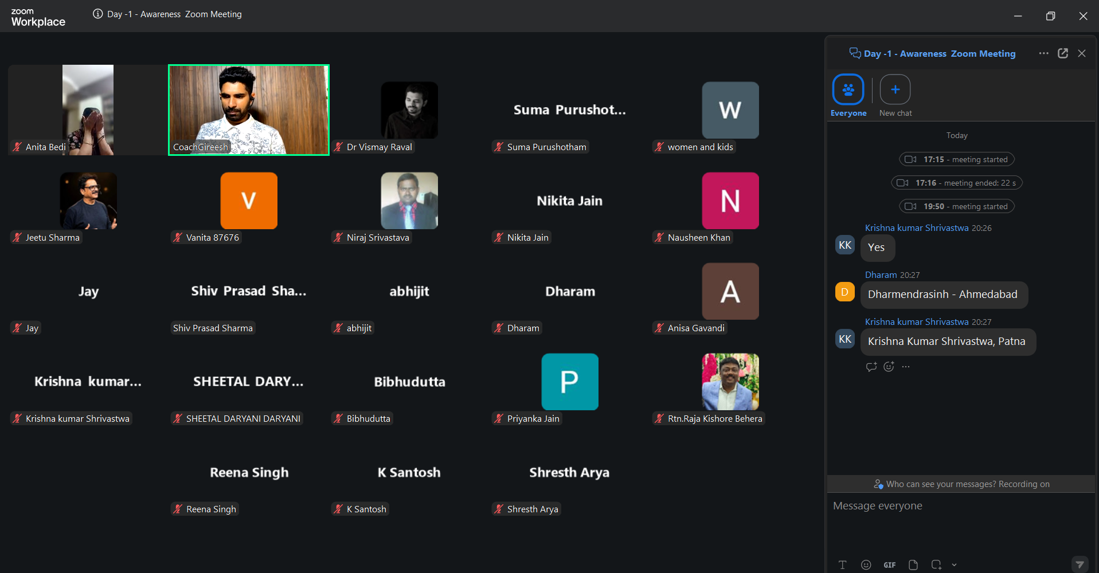This screenshot has width=1099, height=573.
Task: Attach a file to the chat message
Action: [913, 564]
